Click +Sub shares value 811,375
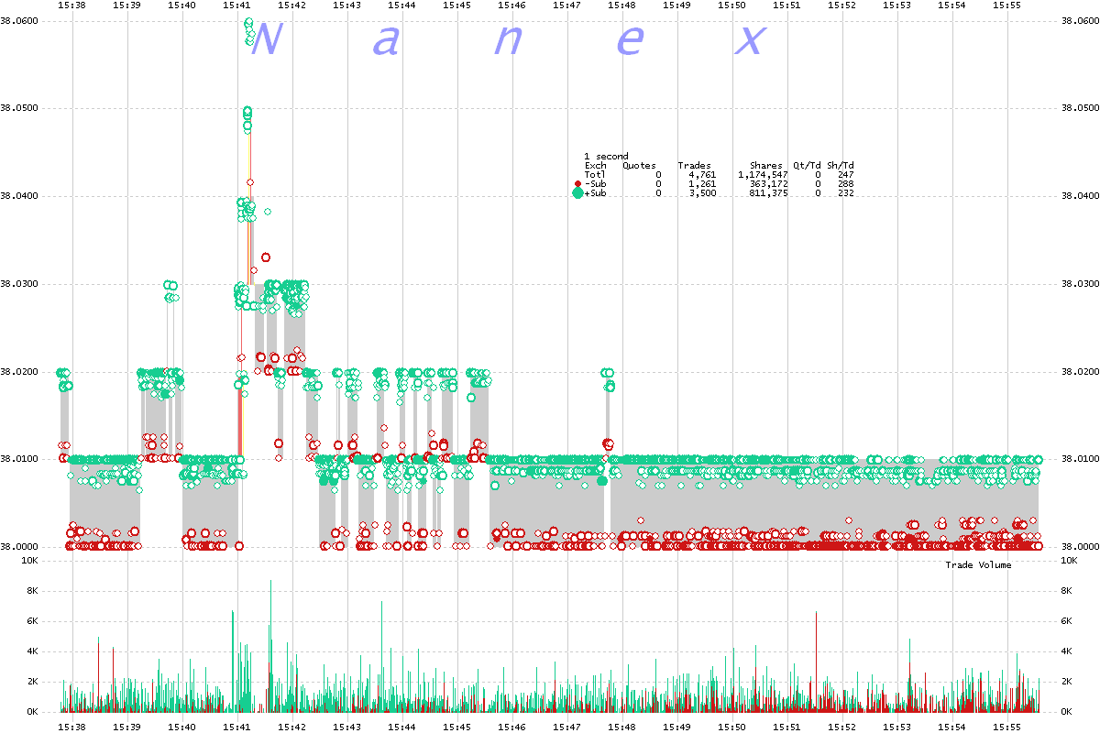 pyautogui.click(x=768, y=193)
